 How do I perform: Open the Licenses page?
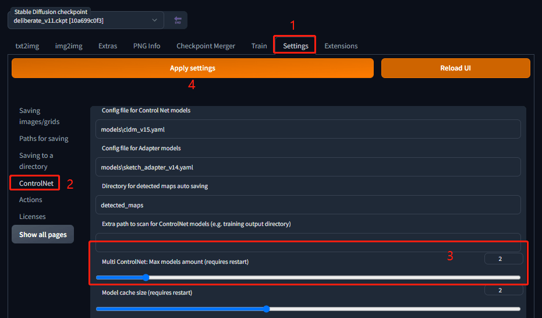[33, 217]
